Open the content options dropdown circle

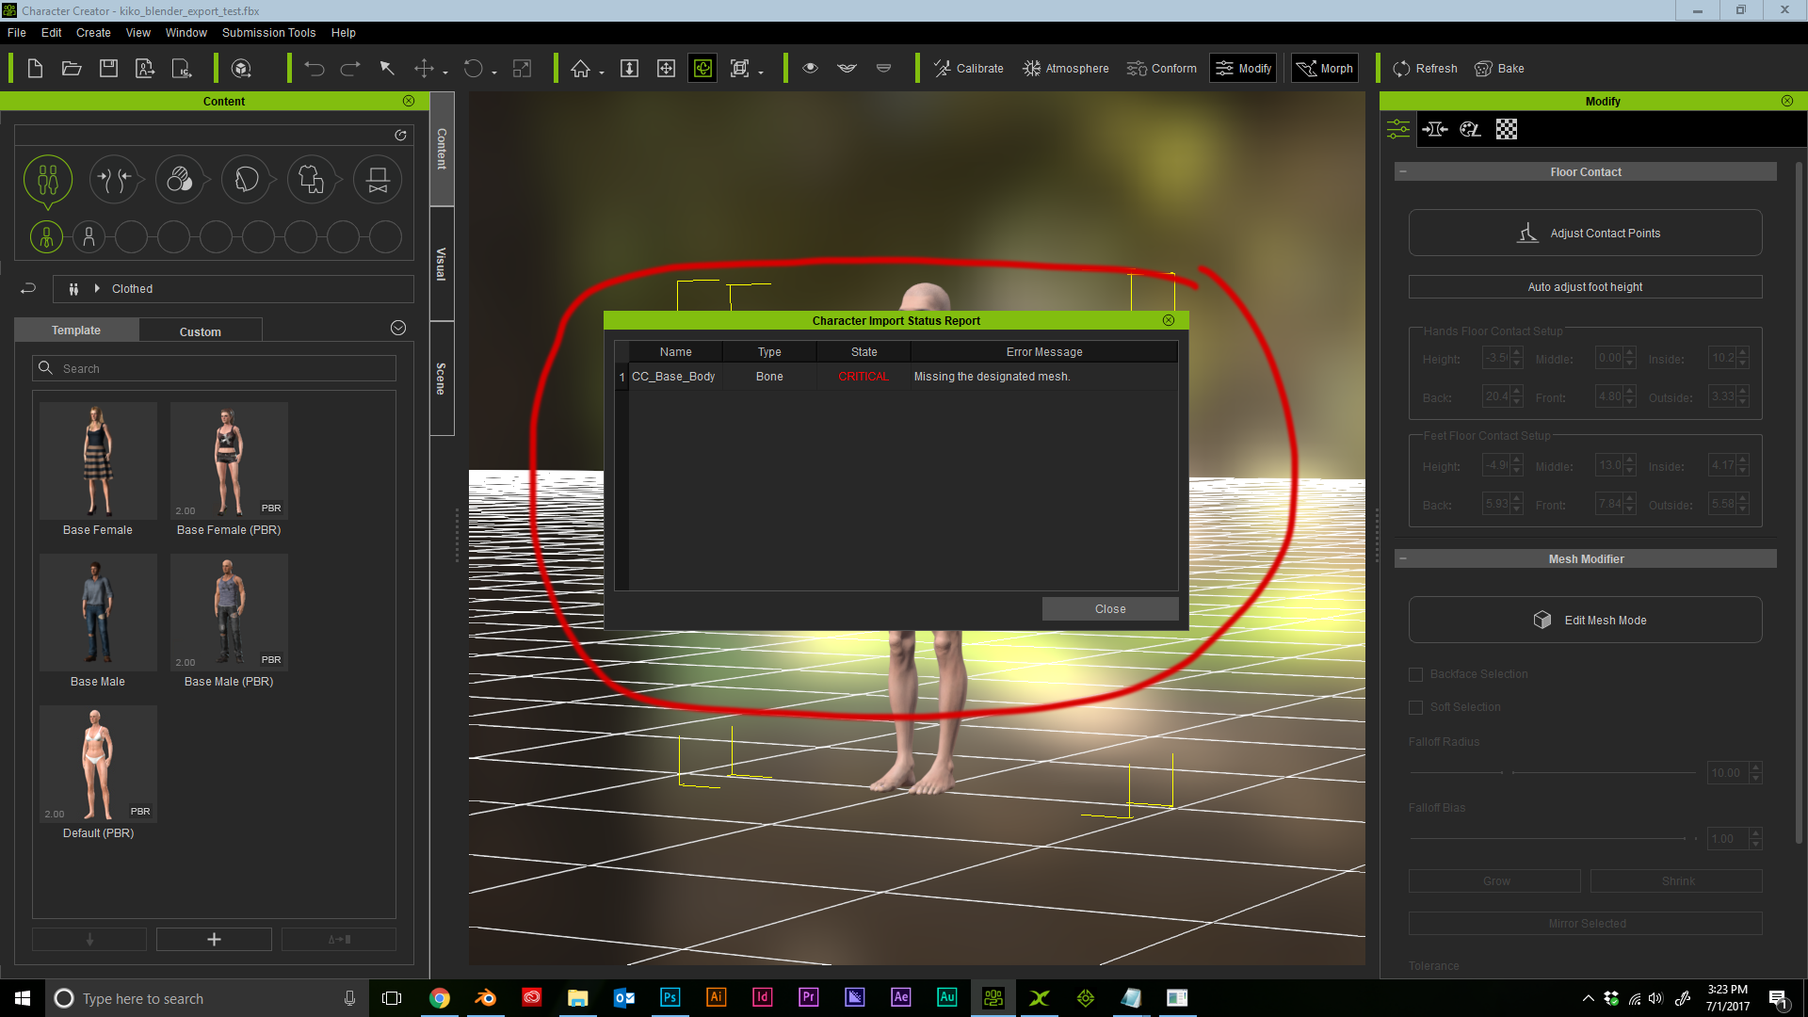tap(398, 328)
